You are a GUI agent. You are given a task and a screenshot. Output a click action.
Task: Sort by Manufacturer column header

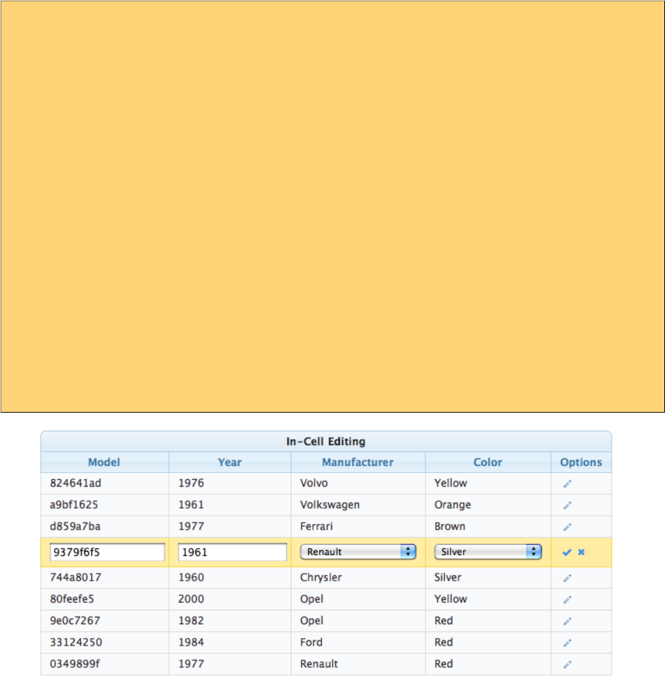coord(358,462)
